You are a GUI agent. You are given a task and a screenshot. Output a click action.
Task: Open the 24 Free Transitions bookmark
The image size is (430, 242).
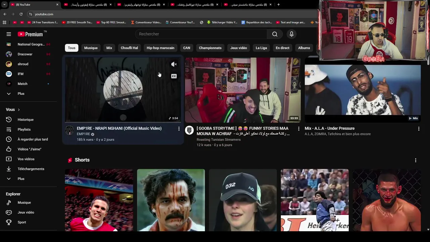point(42,23)
